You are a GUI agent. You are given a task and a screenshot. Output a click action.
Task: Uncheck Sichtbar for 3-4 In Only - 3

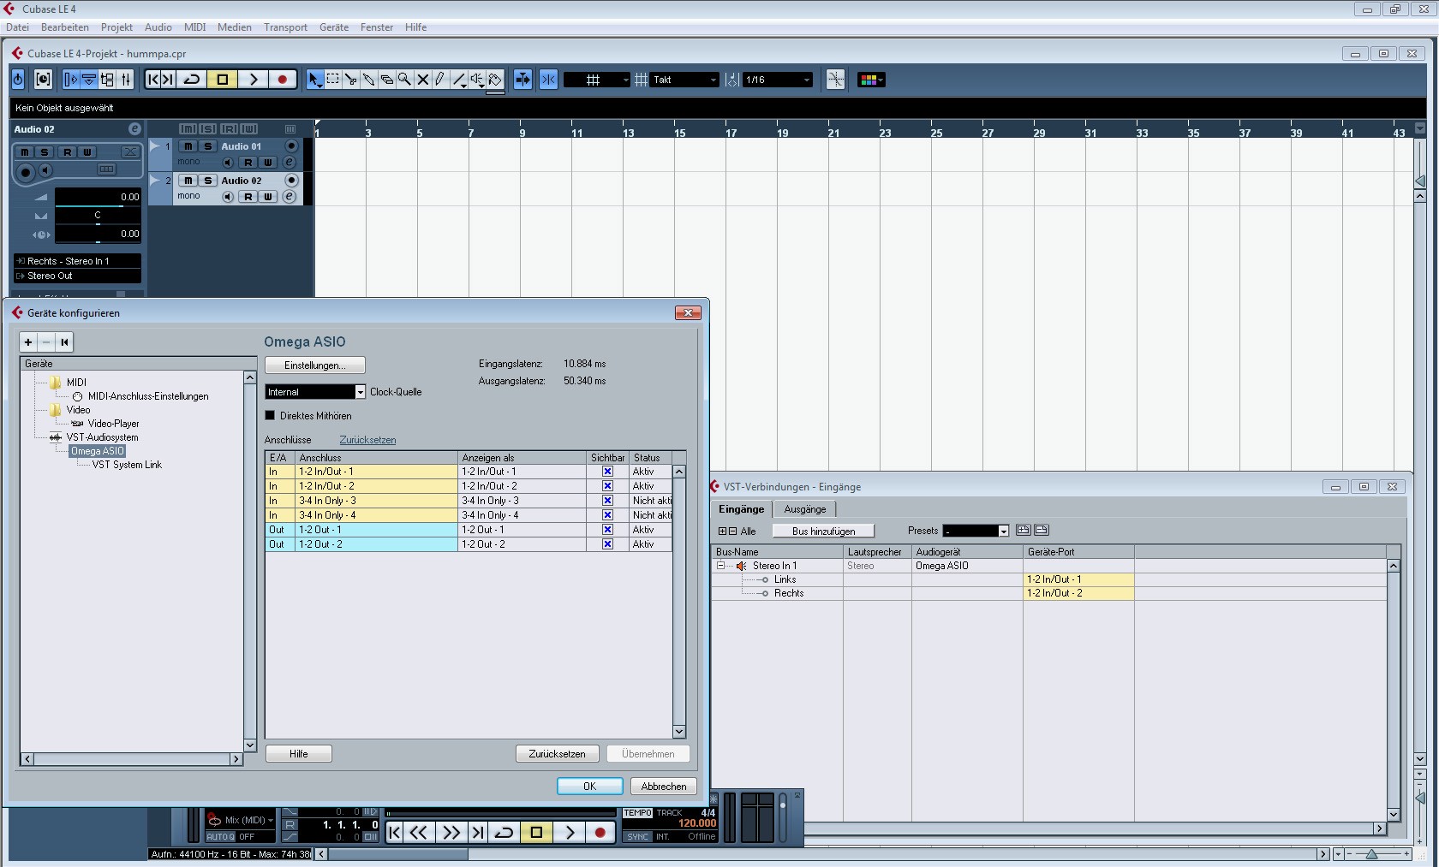click(x=607, y=501)
